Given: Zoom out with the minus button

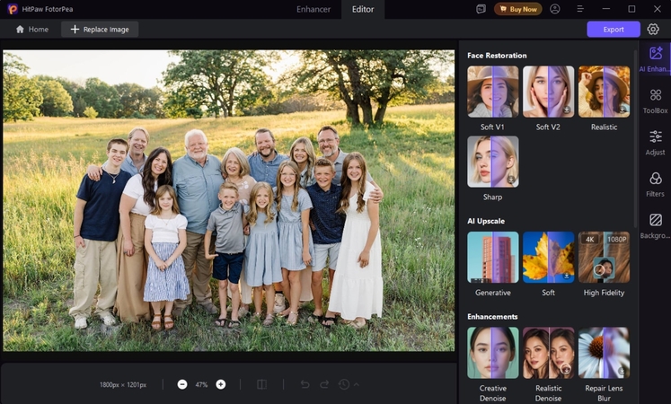Looking at the screenshot, I should (x=181, y=384).
